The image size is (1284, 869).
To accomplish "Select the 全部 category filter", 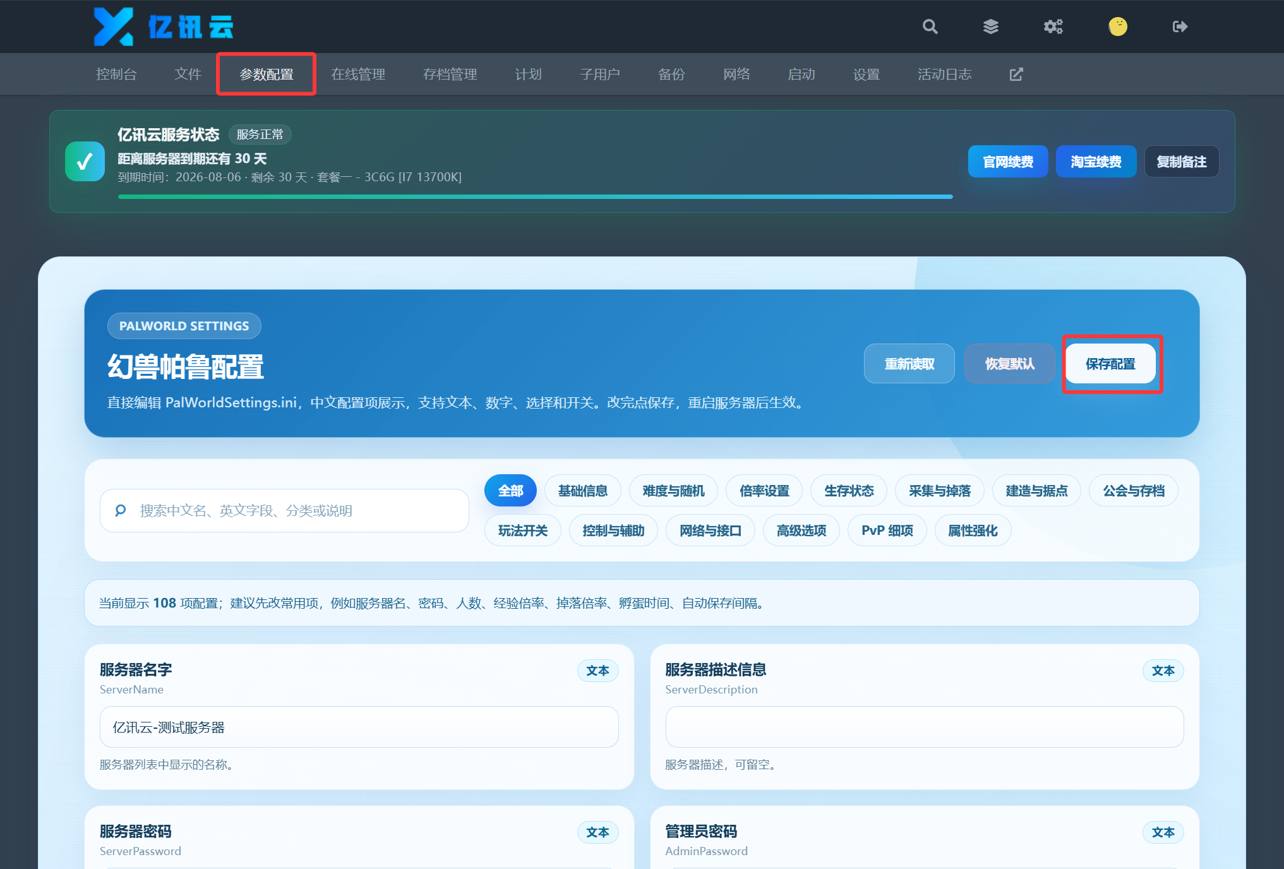I will [510, 491].
